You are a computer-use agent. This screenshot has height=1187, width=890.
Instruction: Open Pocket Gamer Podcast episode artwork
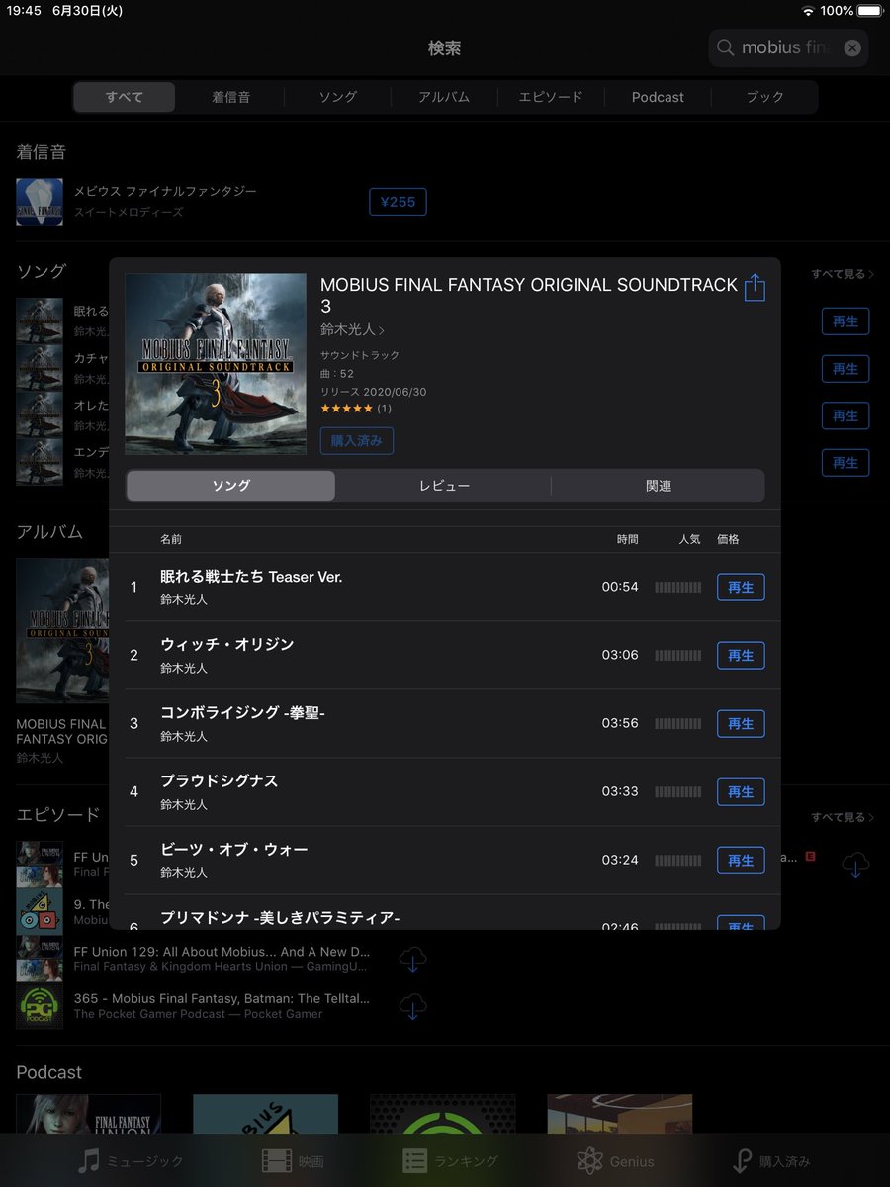[40, 1006]
